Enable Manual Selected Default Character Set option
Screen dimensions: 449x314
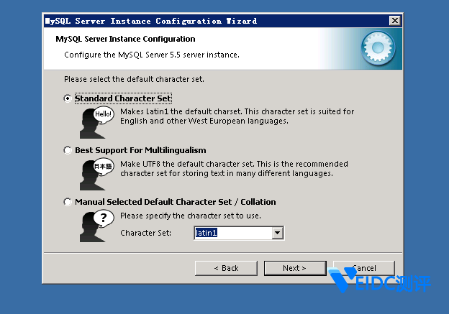click(68, 202)
